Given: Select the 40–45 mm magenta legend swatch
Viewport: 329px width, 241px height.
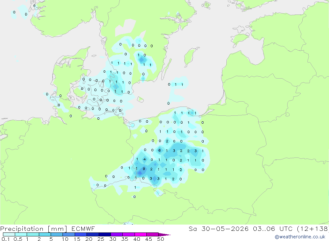Looking at the screenshot, I should [x=140, y=234].
